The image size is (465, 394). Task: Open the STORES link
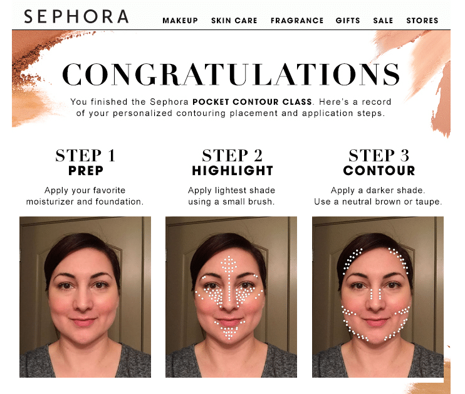click(x=422, y=21)
